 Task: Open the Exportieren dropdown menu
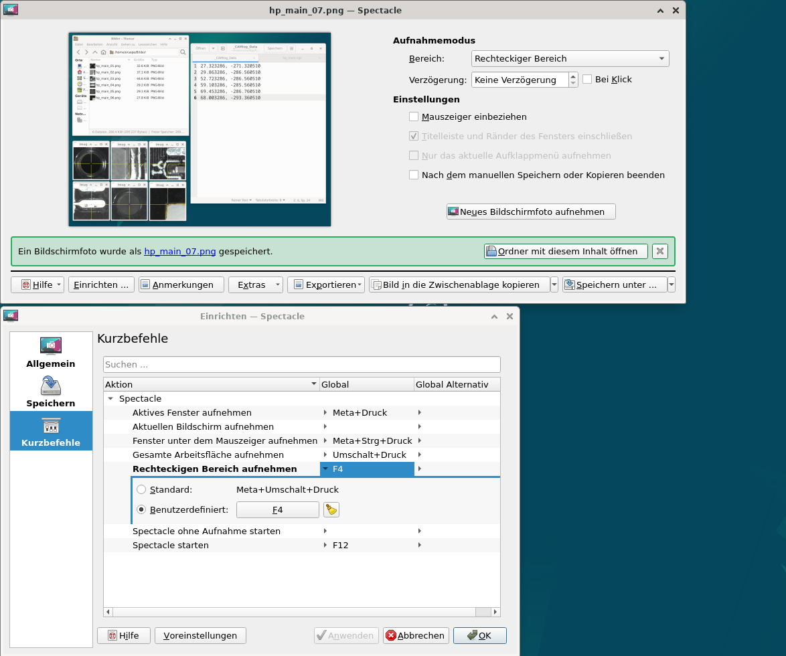pyautogui.click(x=326, y=284)
